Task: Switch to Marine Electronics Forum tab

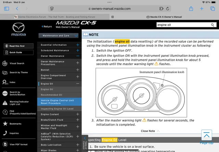Action: tap(55, 17)
